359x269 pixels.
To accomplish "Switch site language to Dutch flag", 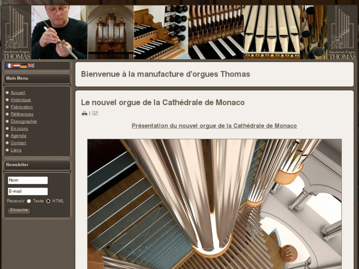I will (x=16, y=66).
